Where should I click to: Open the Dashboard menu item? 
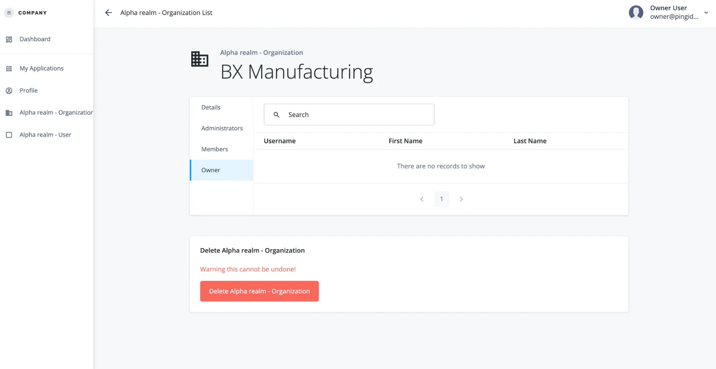tap(47, 39)
